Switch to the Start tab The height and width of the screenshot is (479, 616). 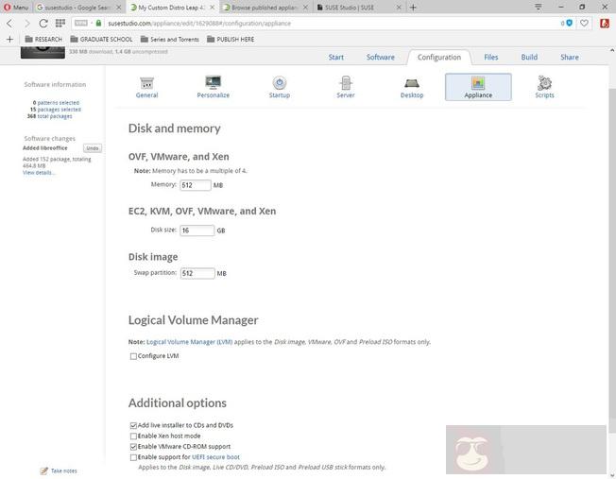pos(336,58)
